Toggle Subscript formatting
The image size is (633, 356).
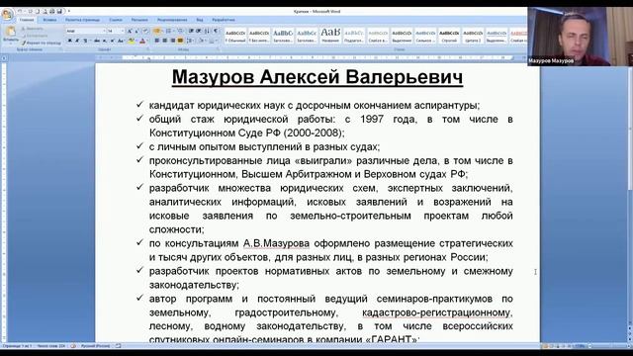coord(104,41)
